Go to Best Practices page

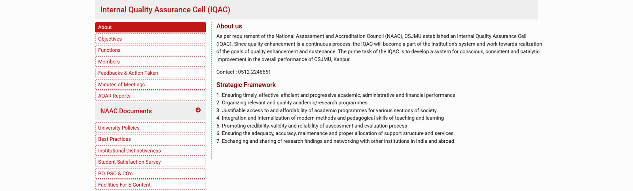click(114, 139)
